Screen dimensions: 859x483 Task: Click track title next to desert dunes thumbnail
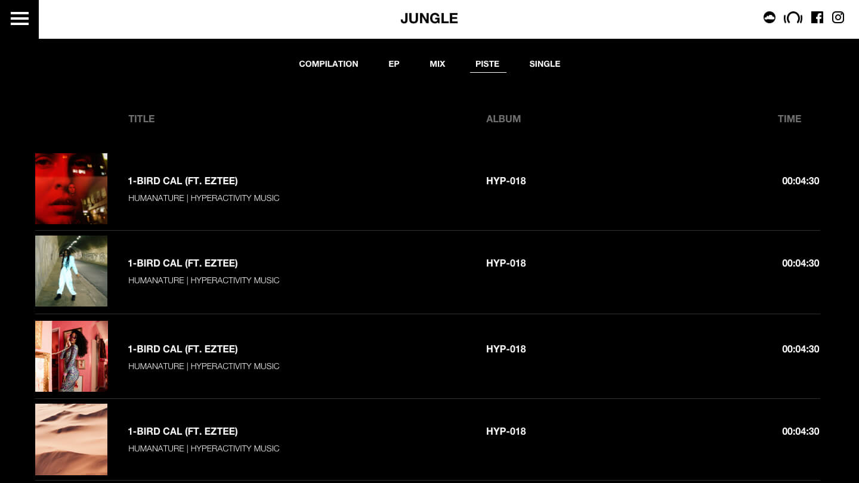tap(183, 431)
